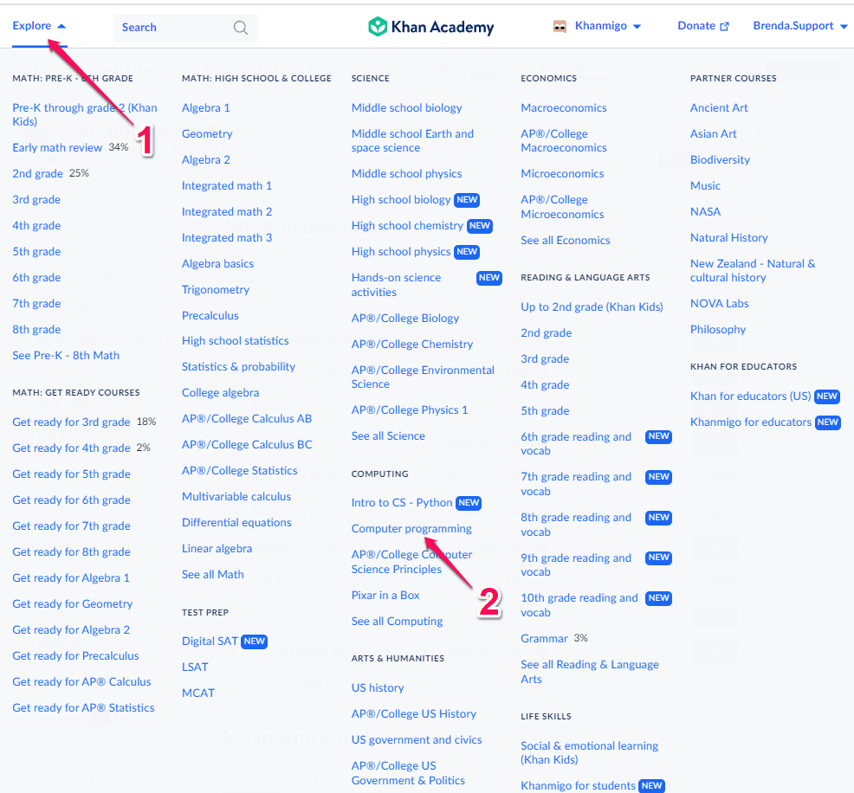
Task: Open Integrated math 2
Action: pyautogui.click(x=227, y=212)
